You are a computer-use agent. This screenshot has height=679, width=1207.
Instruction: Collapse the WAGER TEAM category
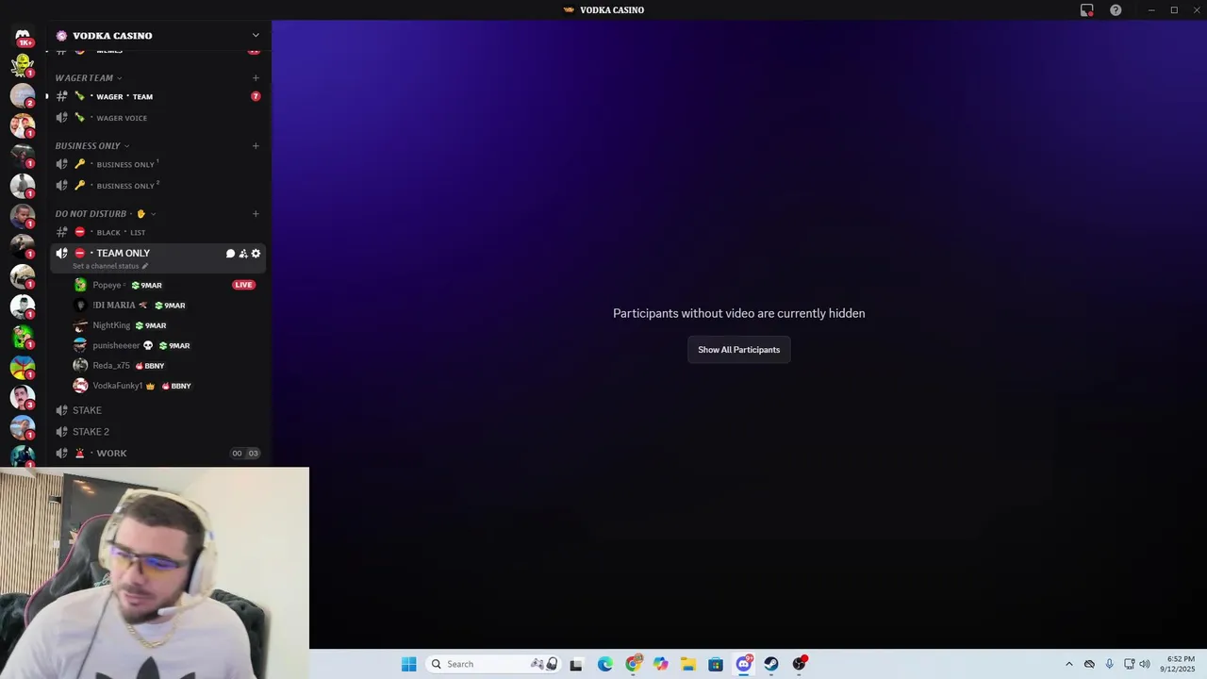tap(88, 78)
